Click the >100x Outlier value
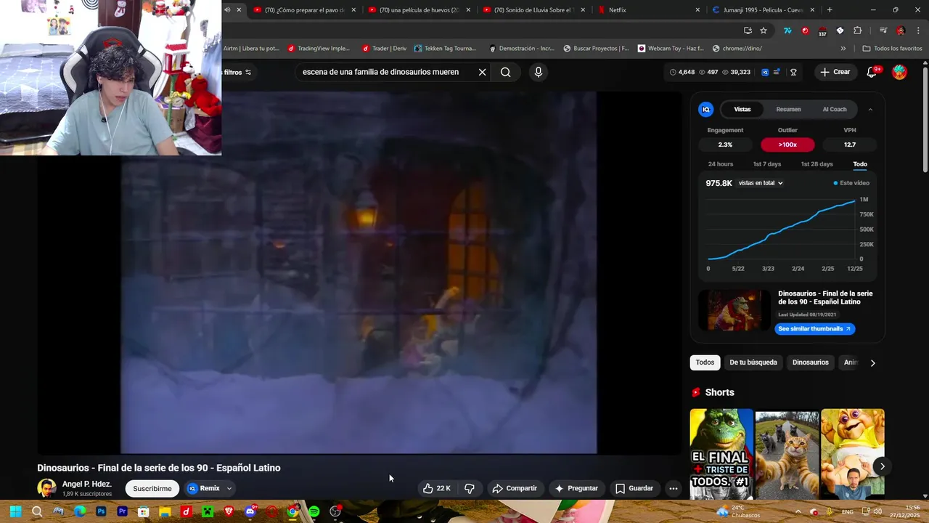This screenshot has width=929, height=523. (x=787, y=145)
